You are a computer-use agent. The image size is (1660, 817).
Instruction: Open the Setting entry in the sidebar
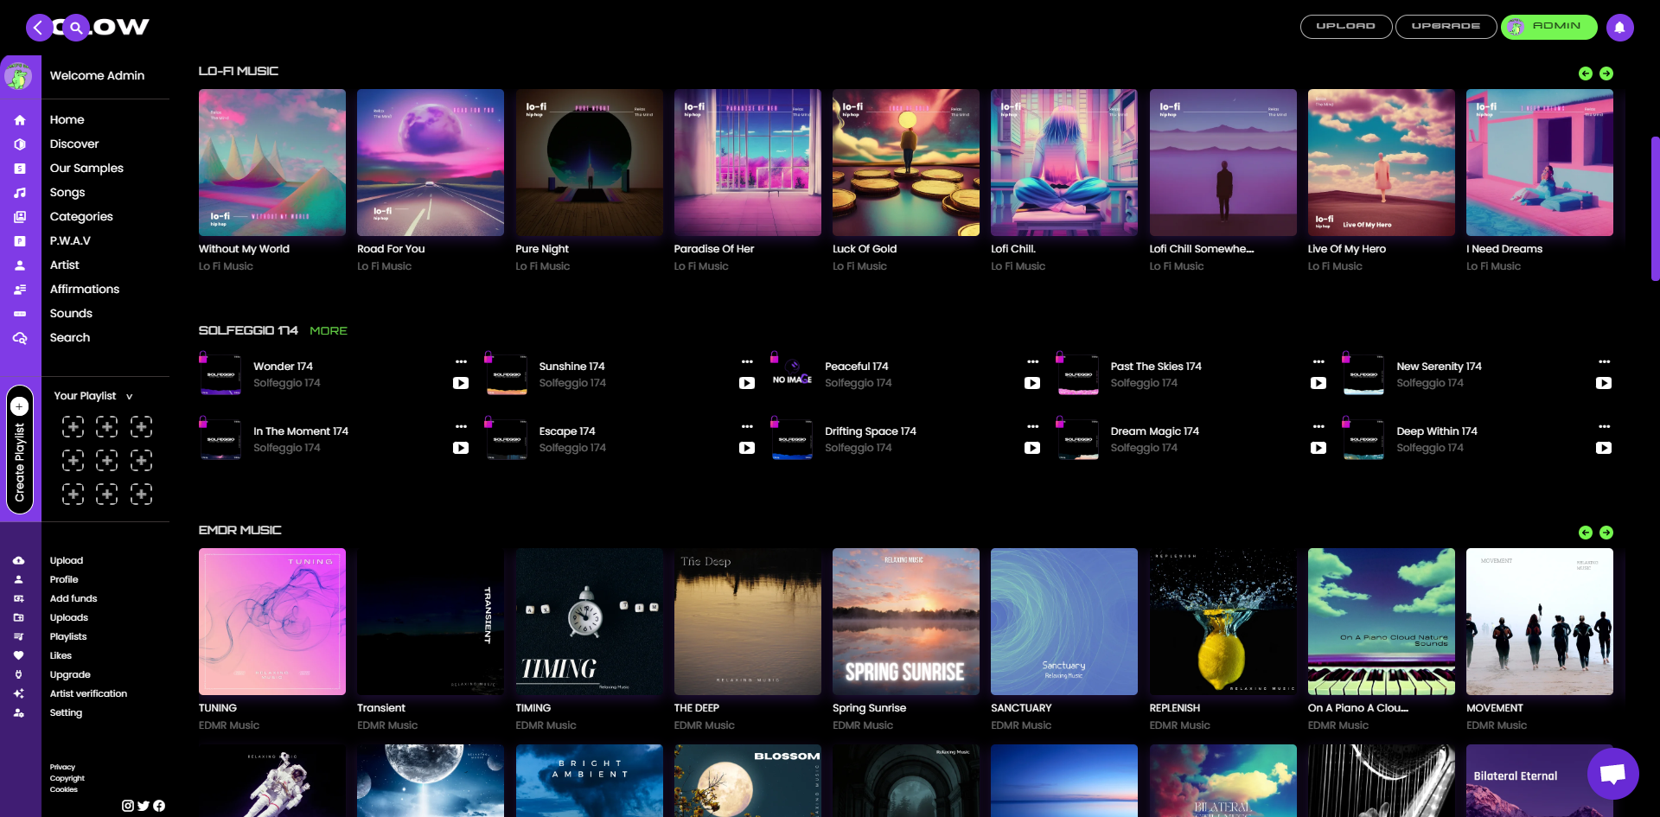[x=20, y=712]
